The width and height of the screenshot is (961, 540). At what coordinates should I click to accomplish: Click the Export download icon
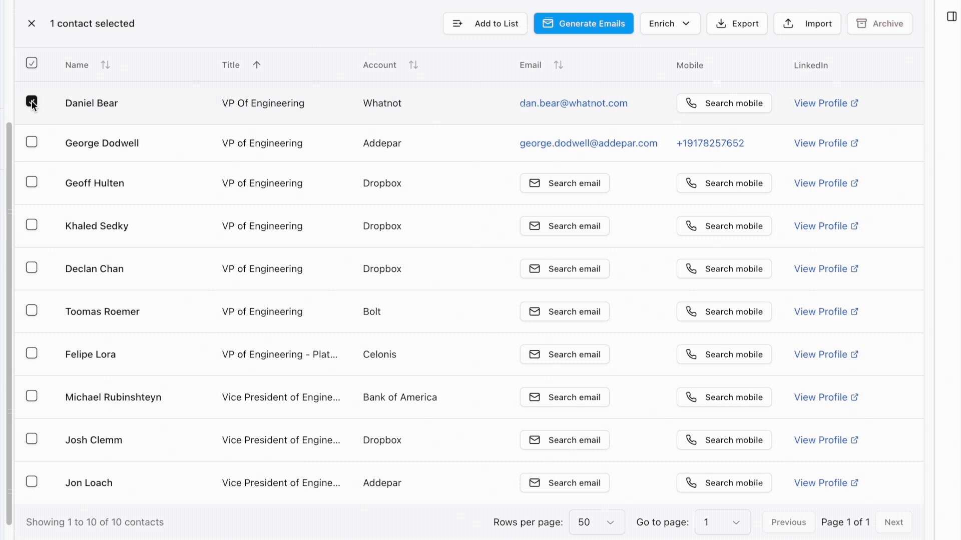pos(722,23)
